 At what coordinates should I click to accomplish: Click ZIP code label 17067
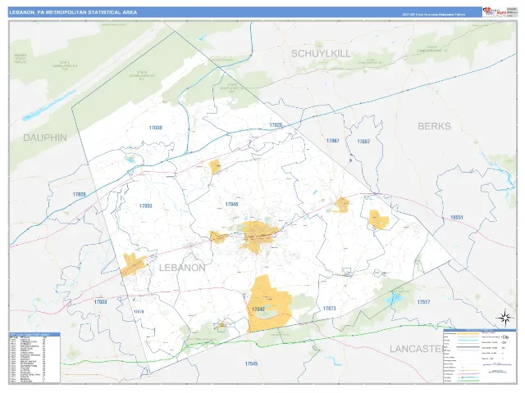click(x=333, y=141)
